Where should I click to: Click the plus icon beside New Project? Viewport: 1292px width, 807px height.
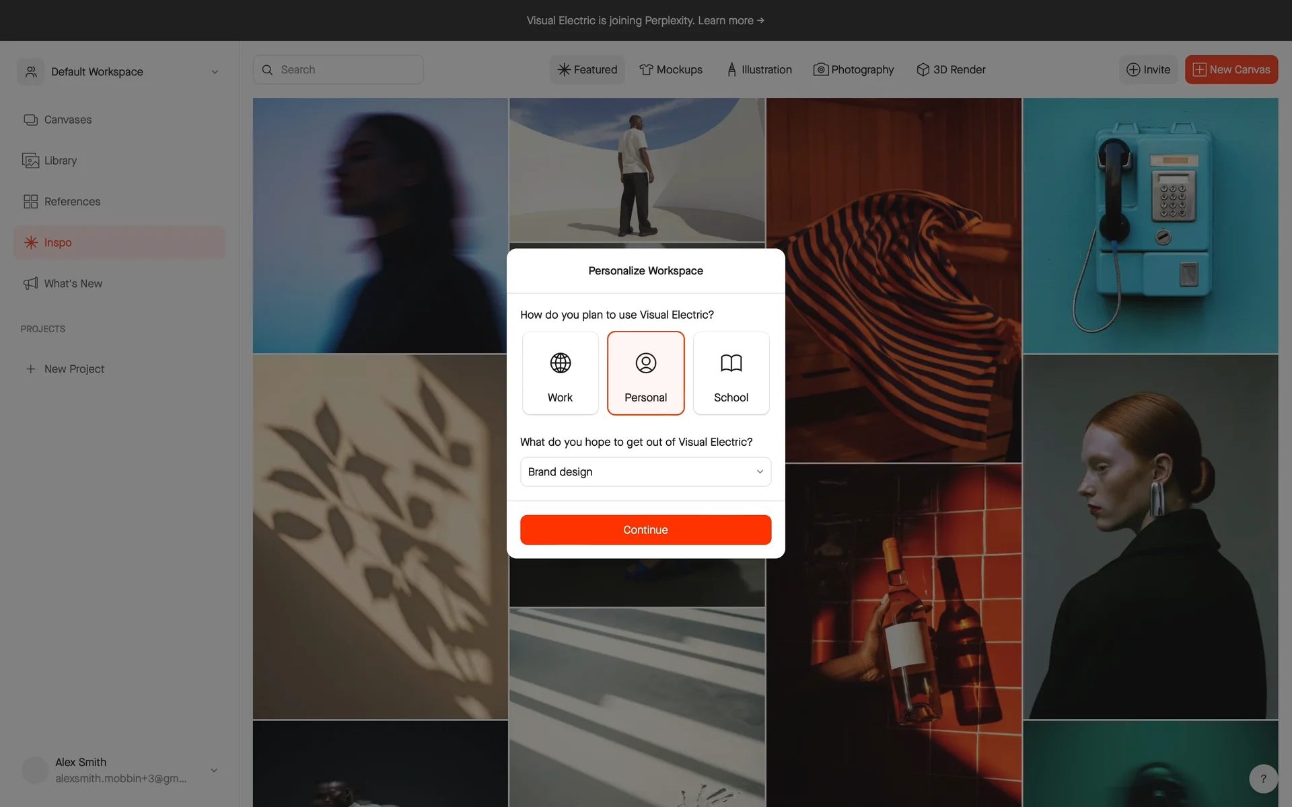(x=30, y=369)
